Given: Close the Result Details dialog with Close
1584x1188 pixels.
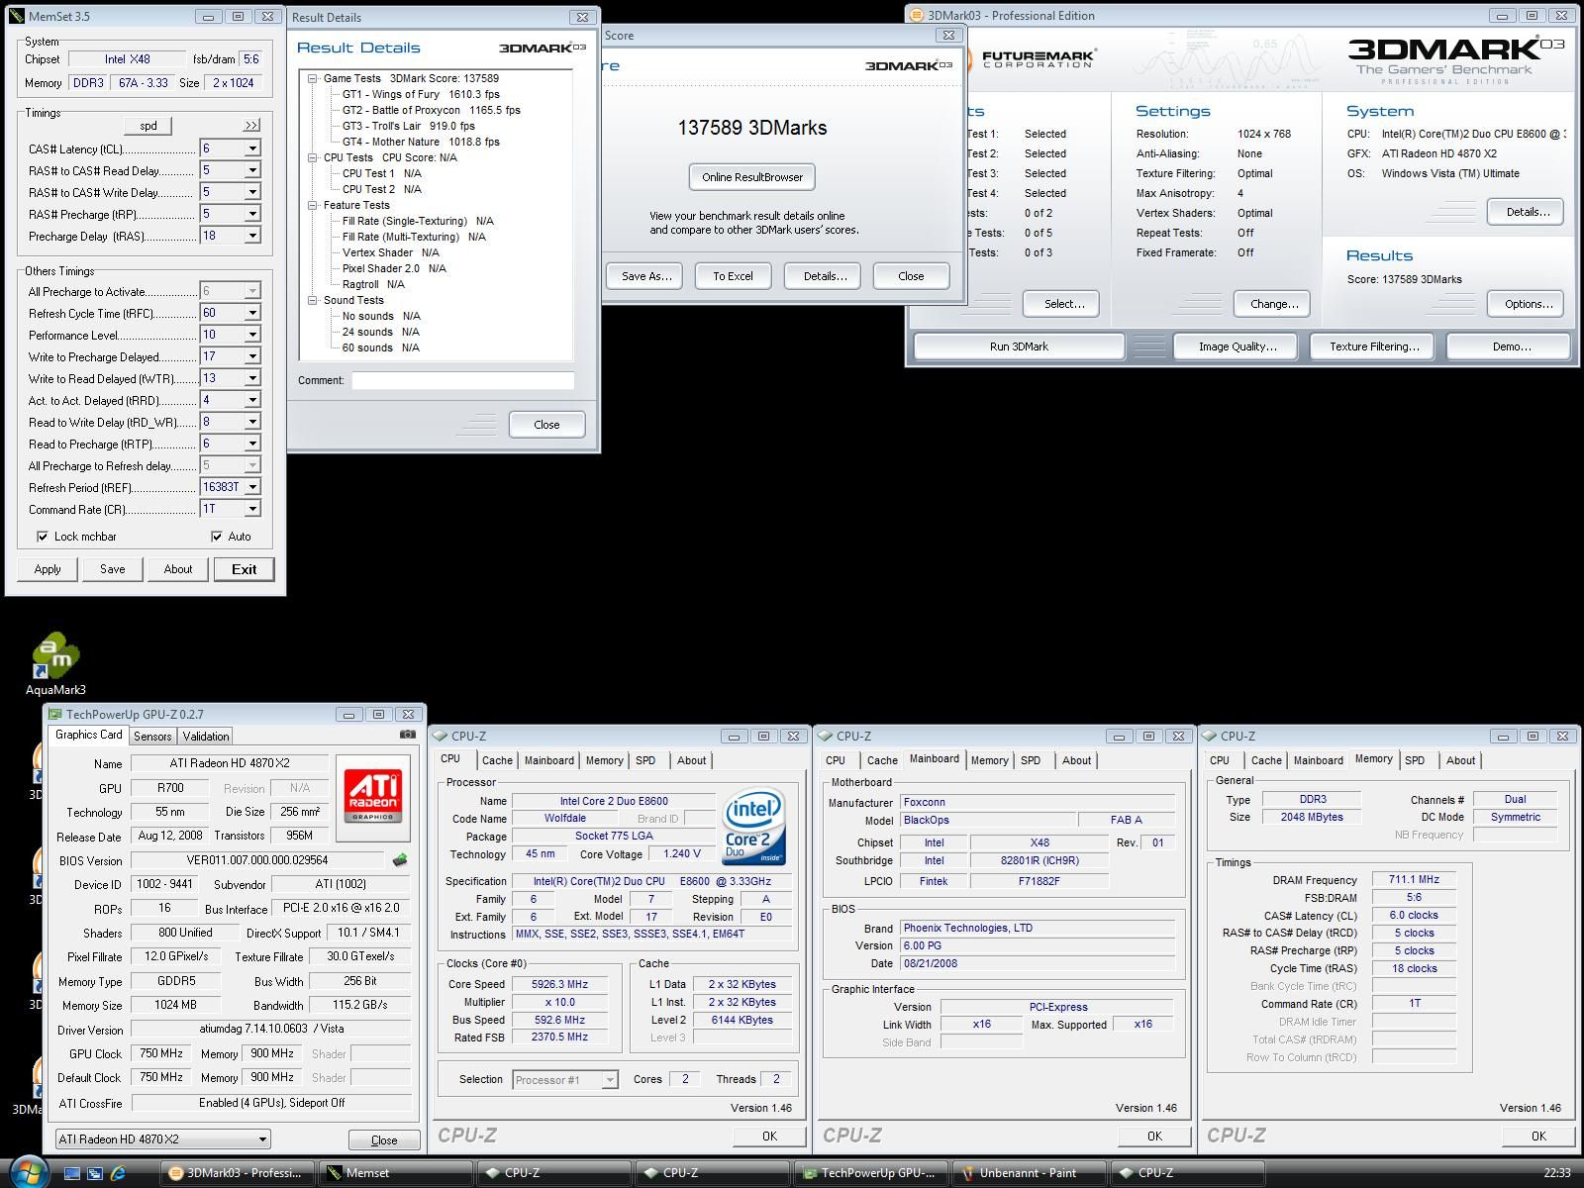Looking at the screenshot, I should (546, 425).
